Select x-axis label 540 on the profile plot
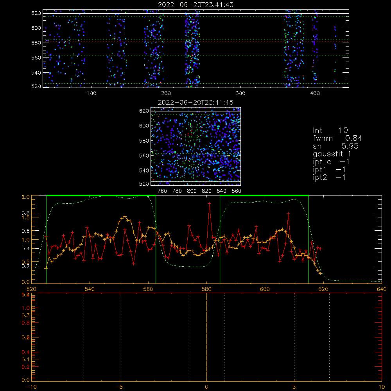Screen dimensions: 391x391 click(x=90, y=289)
